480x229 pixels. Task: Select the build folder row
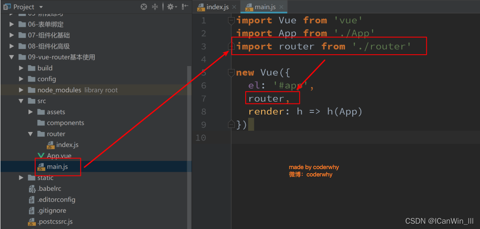coord(96,68)
